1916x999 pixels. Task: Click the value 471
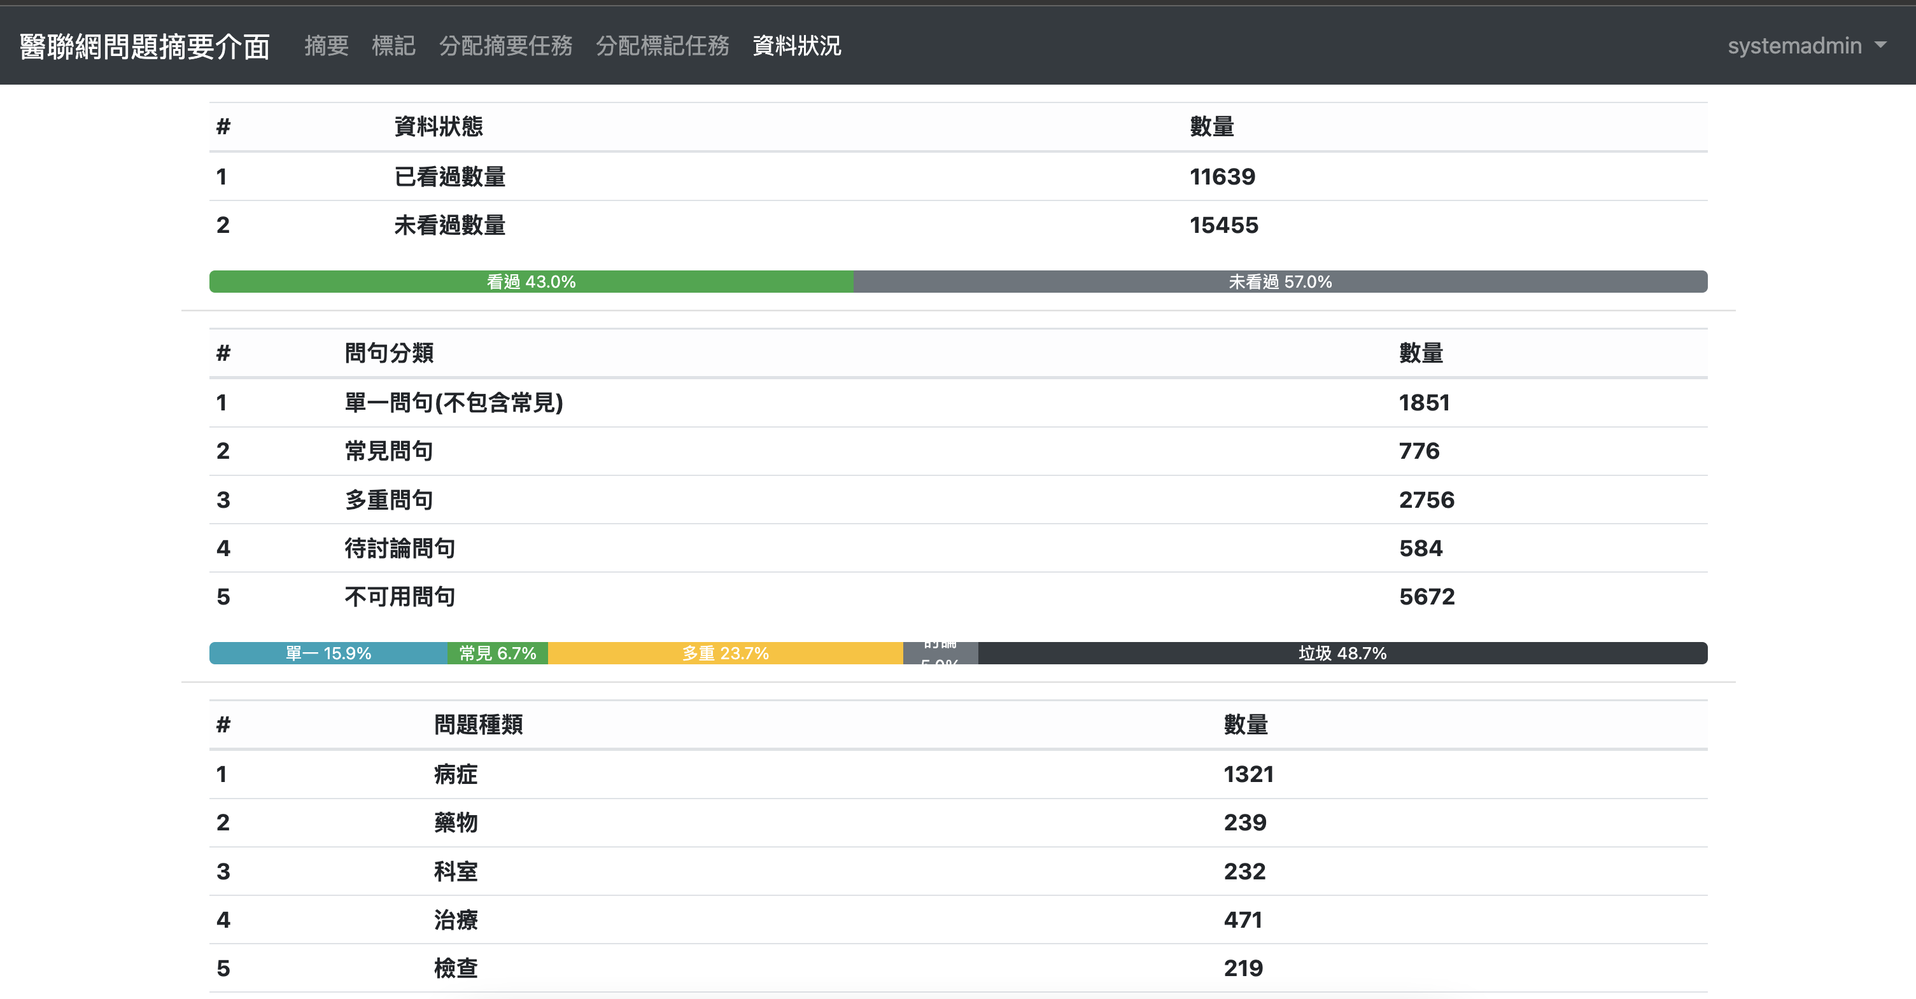coord(1244,920)
